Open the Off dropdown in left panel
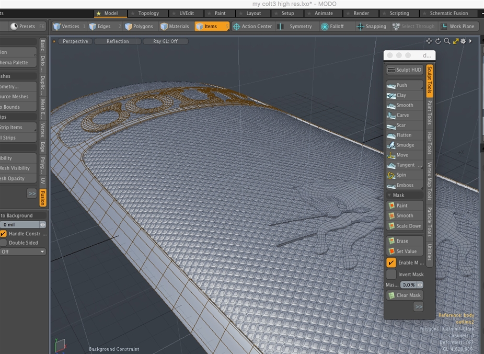Screen dimensions: 484x354 click(22, 252)
